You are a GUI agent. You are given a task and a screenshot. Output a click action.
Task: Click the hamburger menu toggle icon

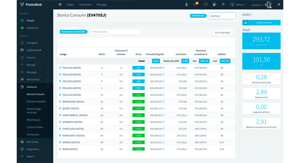tap(60, 5)
